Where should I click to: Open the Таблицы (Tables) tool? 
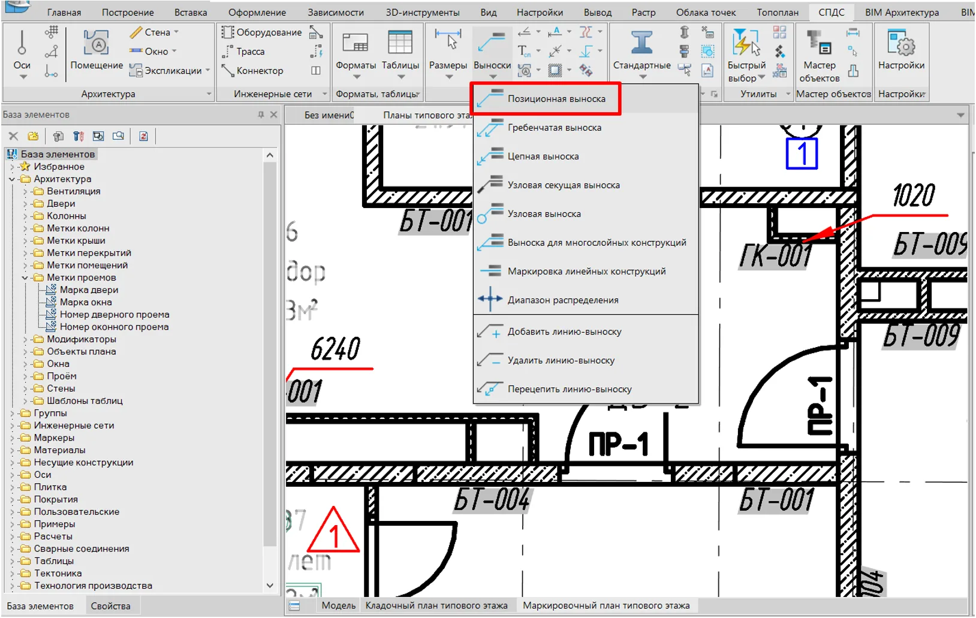click(400, 44)
